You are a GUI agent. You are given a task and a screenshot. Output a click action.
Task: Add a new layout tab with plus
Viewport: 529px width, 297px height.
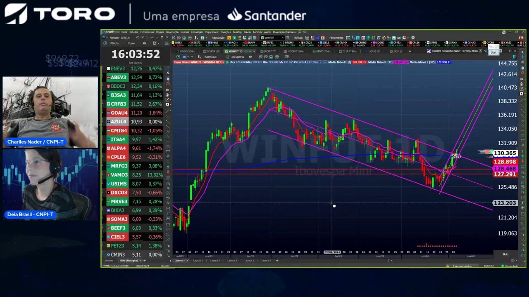coord(277,261)
